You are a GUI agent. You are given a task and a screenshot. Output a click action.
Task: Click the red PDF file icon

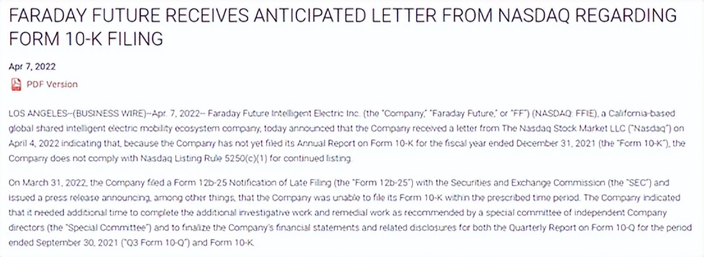16,84
